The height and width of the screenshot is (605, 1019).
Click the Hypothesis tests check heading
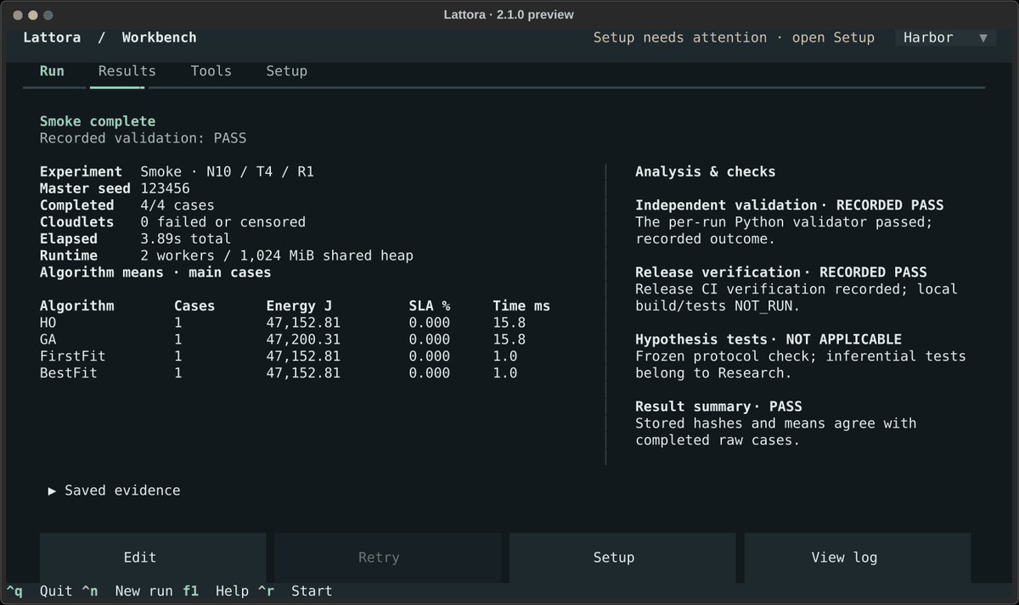768,339
